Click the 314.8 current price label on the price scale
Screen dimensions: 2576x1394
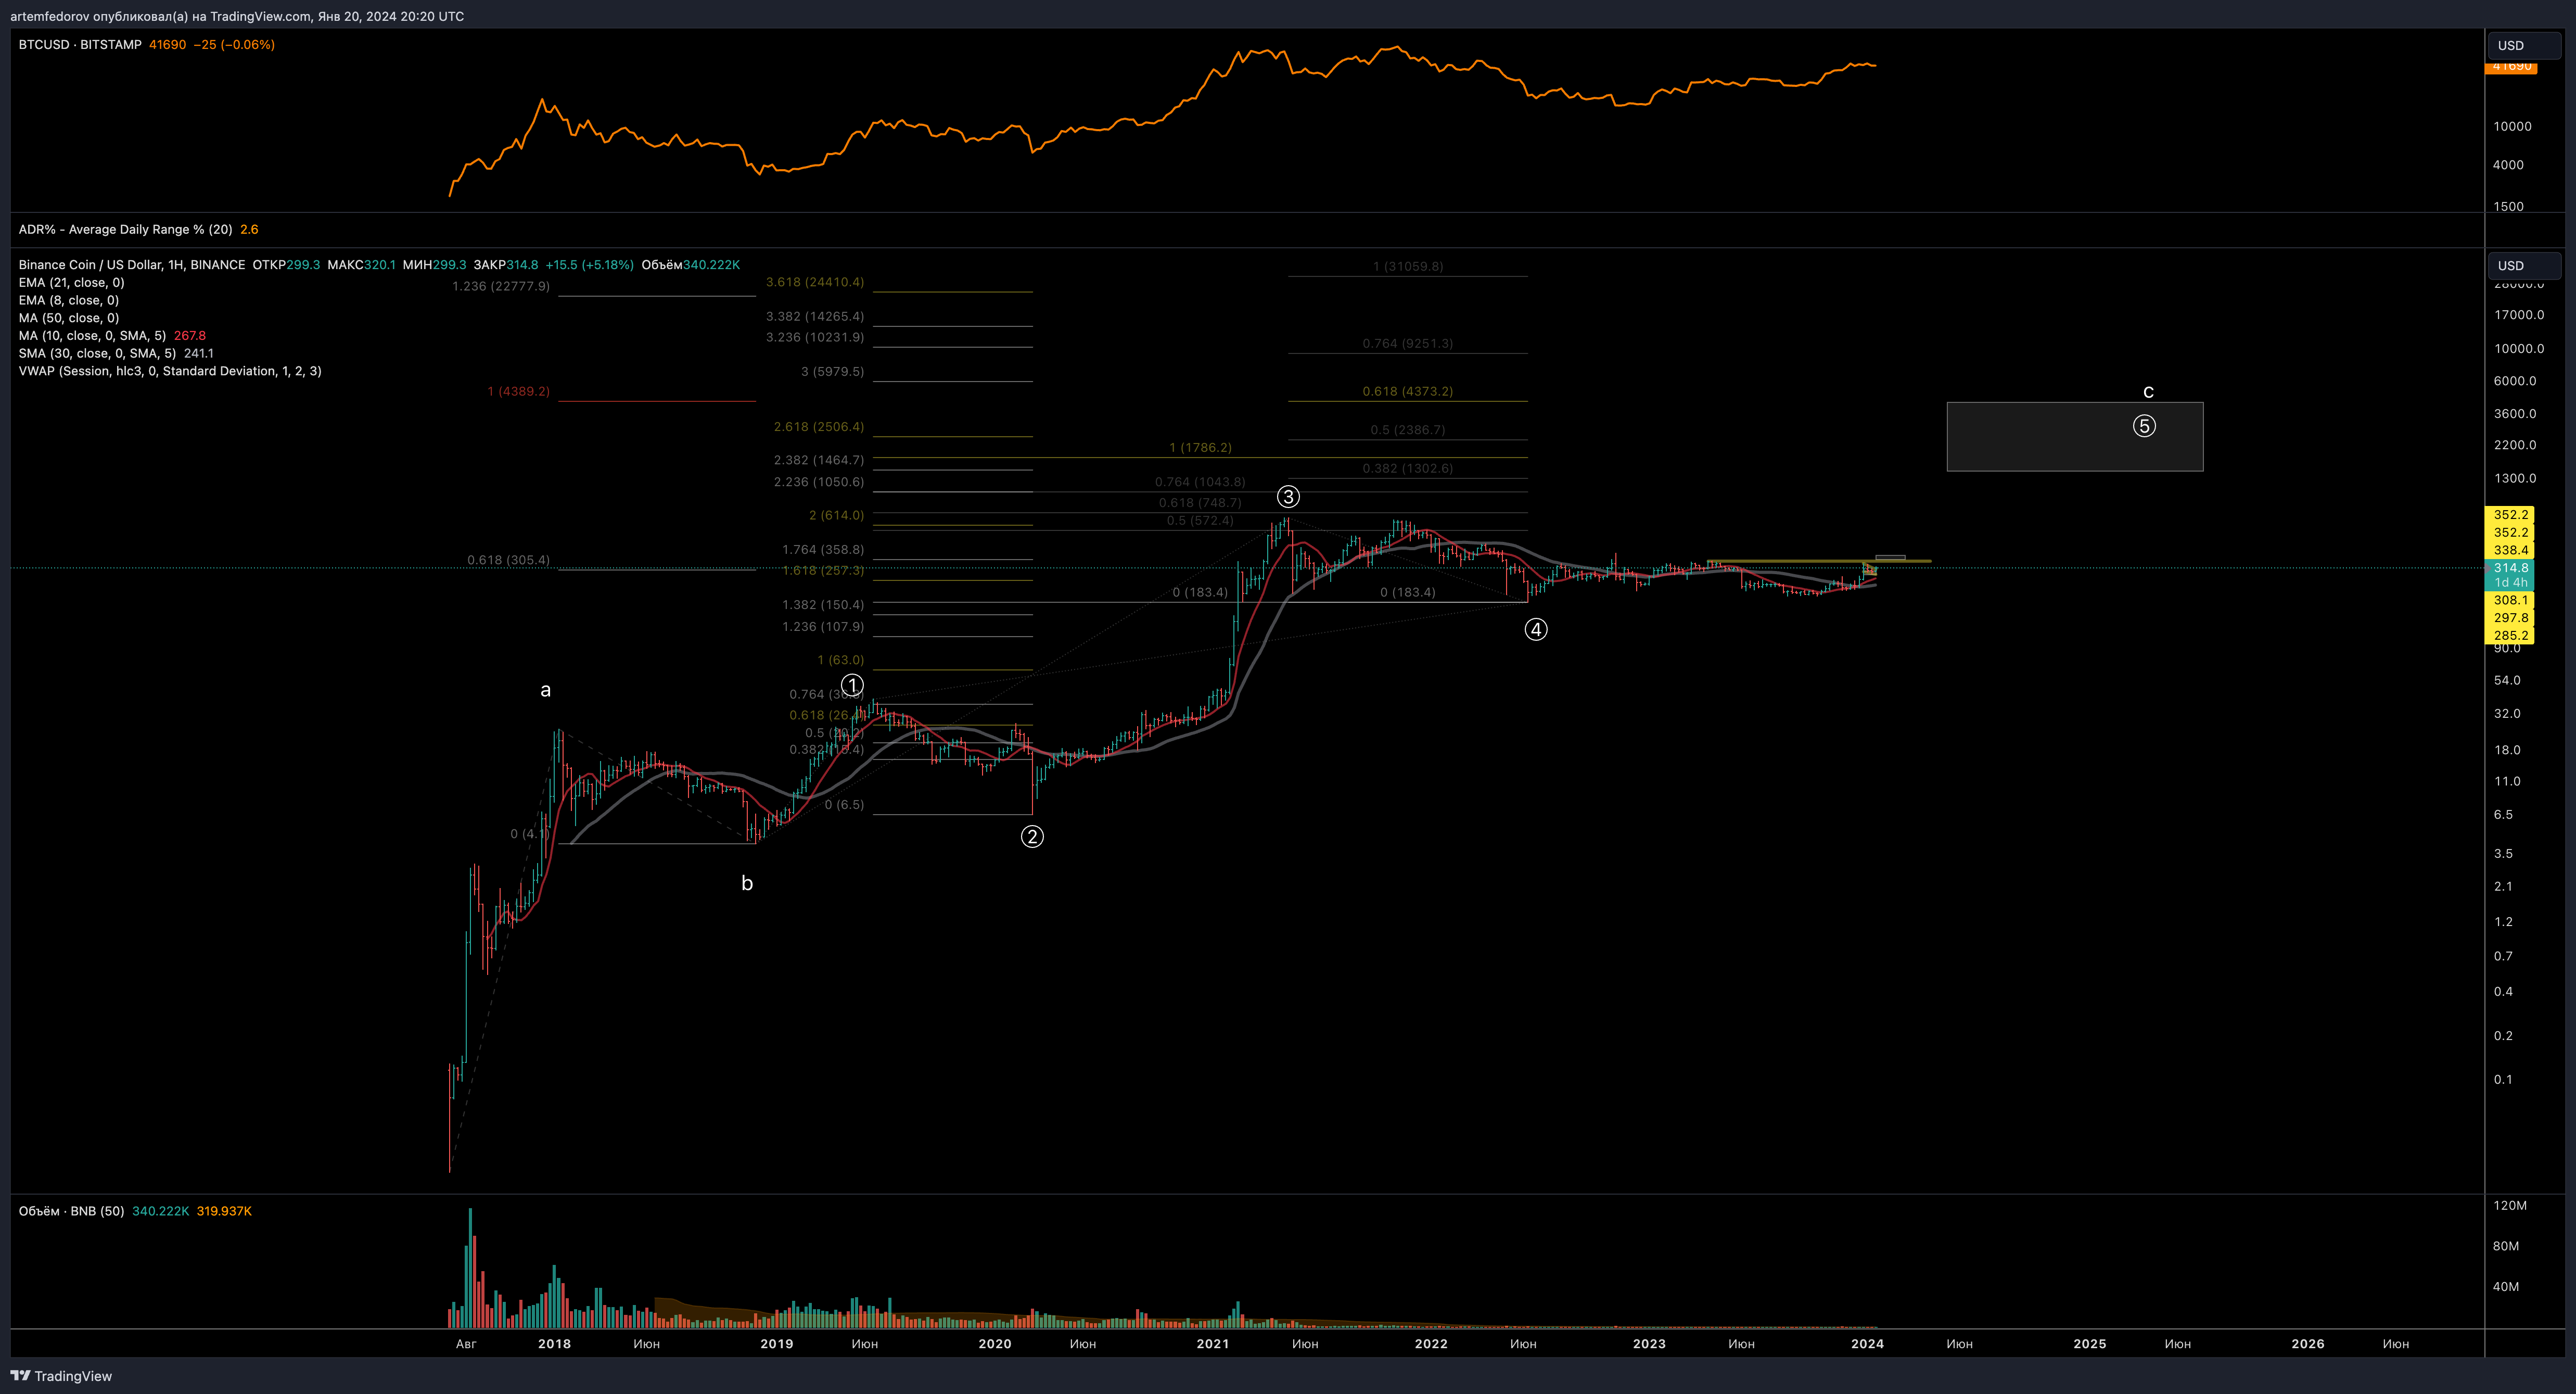[x=2510, y=567]
